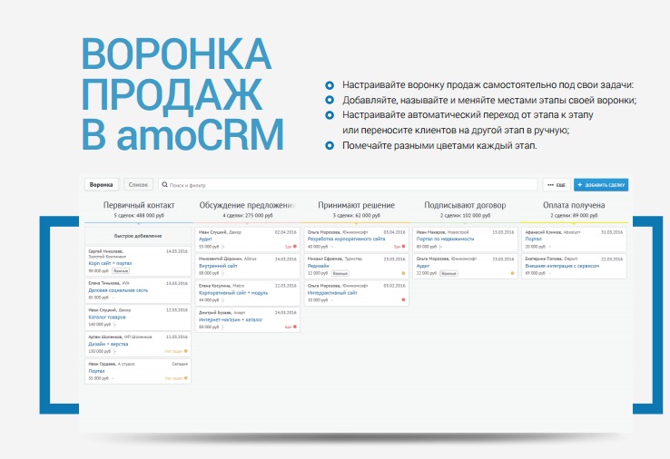
Task: Open deal 'Редизайн'
Action: pos(318,266)
